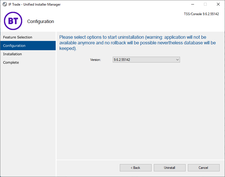Click the uninstallation warning message text
Screen dimensions: 225x177
(138, 43)
